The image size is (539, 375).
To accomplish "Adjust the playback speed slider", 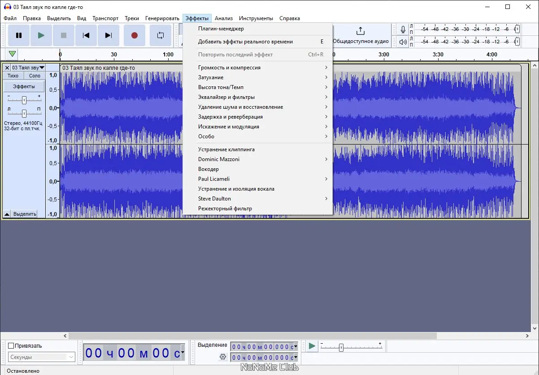I will tap(352, 347).
